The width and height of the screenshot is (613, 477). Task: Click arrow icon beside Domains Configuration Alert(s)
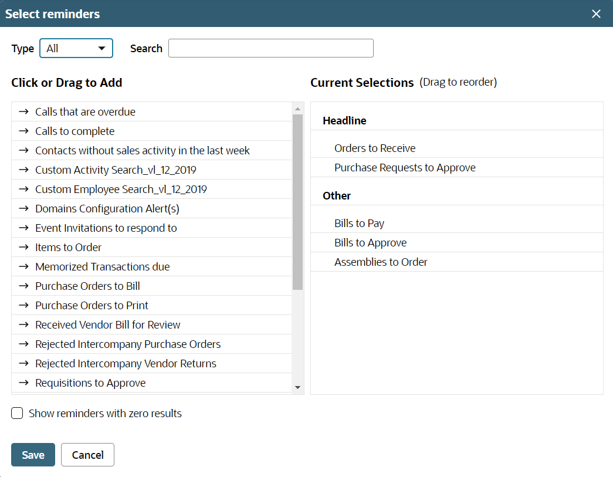(x=23, y=208)
